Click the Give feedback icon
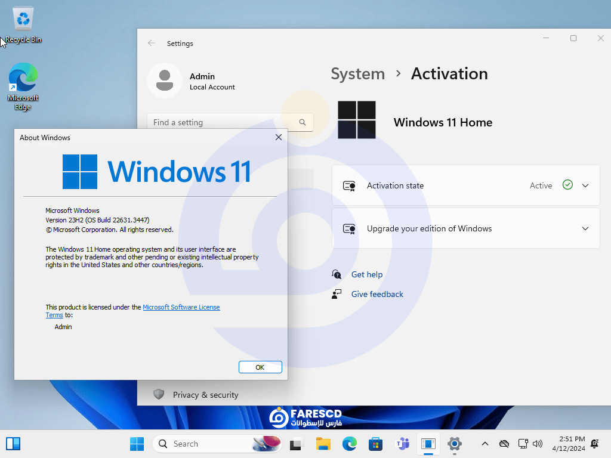The height and width of the screenshot is (458, 611). (337, 294)
